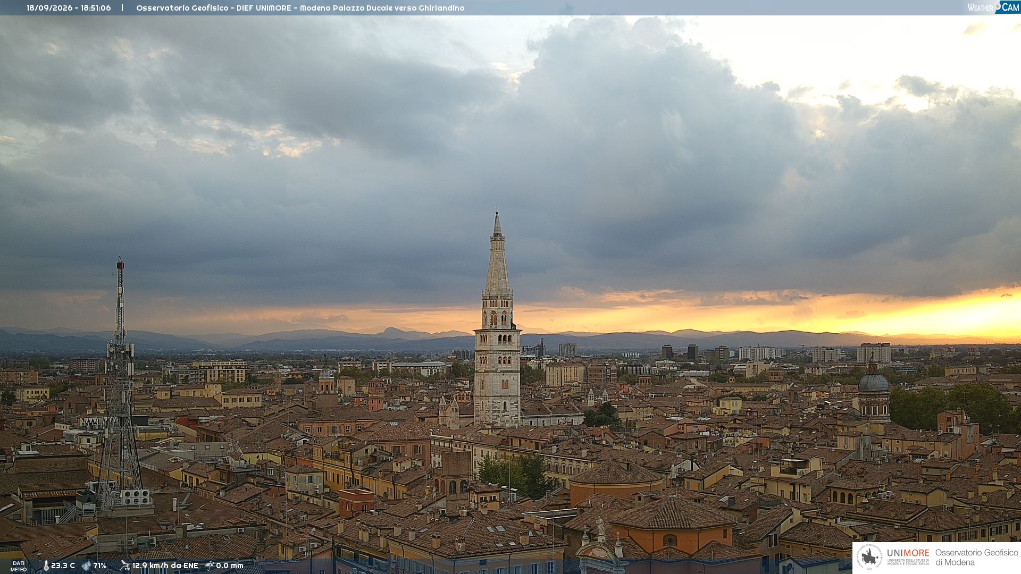Click the 23.3 C temperature reading
The height and width of the screenshot is (574, 1021).
click(63, 565)
